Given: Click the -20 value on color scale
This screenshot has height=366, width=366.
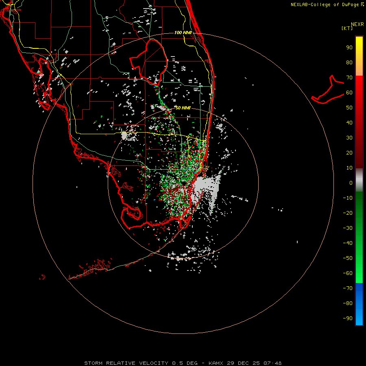Looking at the screenshot, I should click(x=348, y=213).
